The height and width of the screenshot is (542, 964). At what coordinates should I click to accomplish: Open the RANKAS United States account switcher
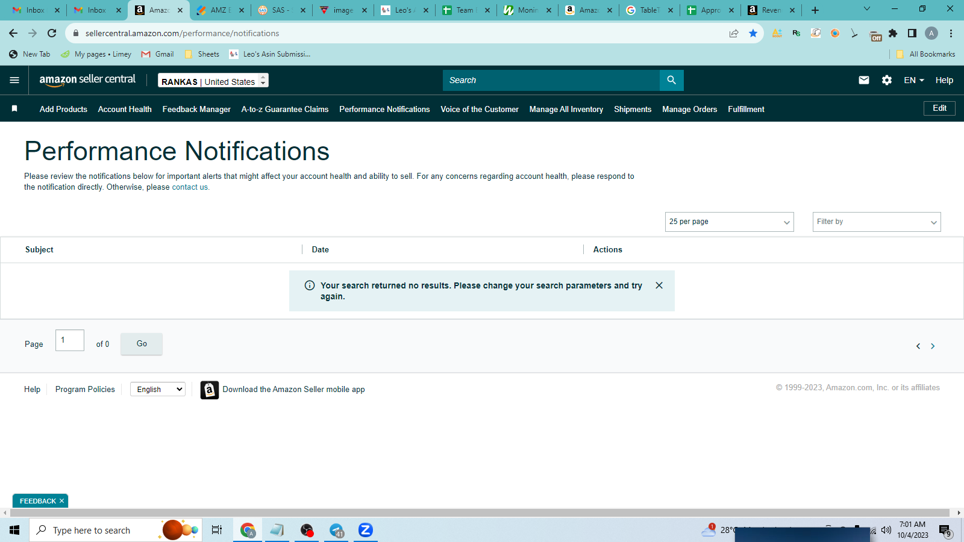(x=213, y=81)
